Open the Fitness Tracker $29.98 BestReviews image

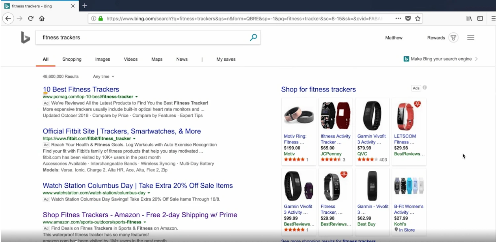(335, 186)
